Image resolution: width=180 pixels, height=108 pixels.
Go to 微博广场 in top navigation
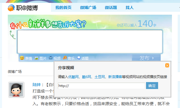pyautogui.click(x=88, y=7)
